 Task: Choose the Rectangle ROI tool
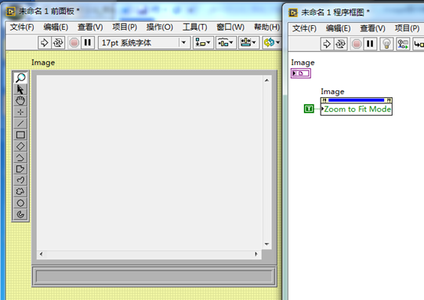[20, 135]
